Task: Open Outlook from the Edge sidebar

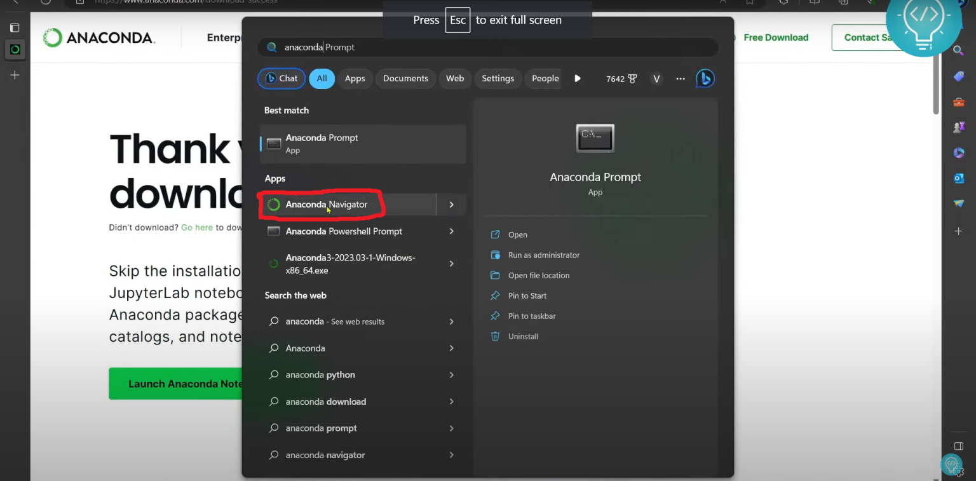Action: click(x=958, y=179)
